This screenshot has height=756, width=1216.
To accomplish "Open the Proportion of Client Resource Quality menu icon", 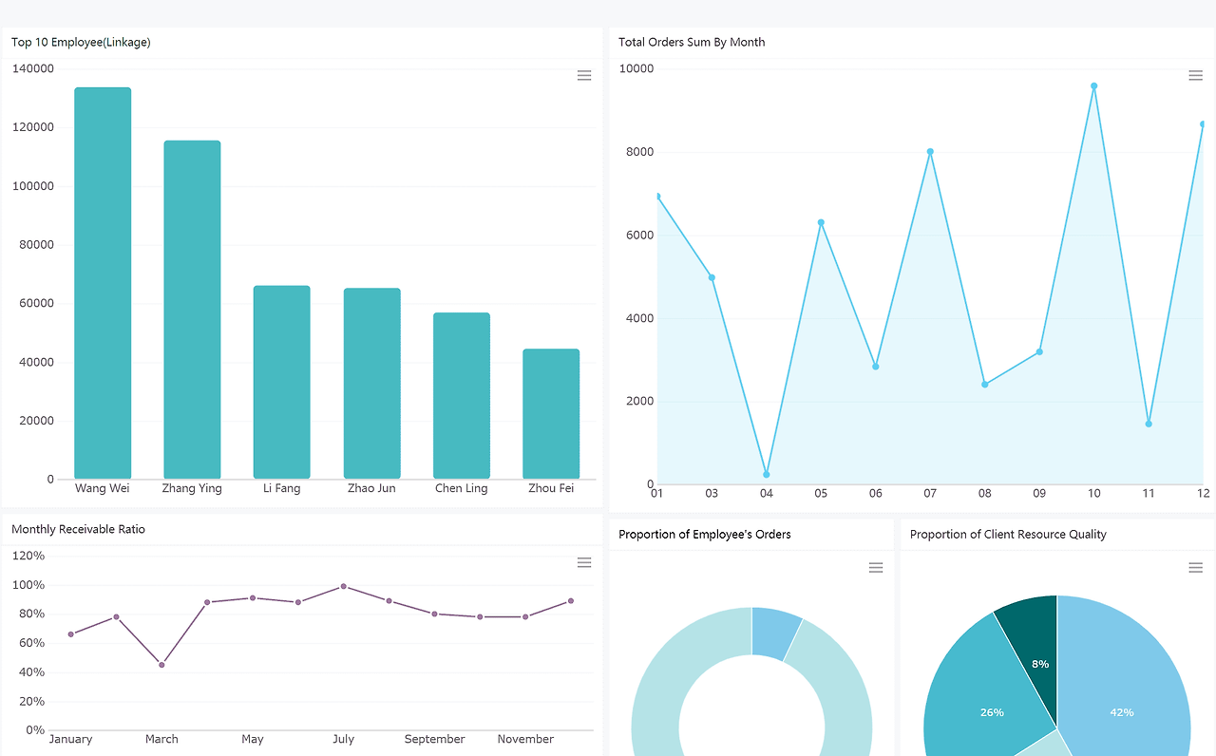I will click(x=1196, y=568).
